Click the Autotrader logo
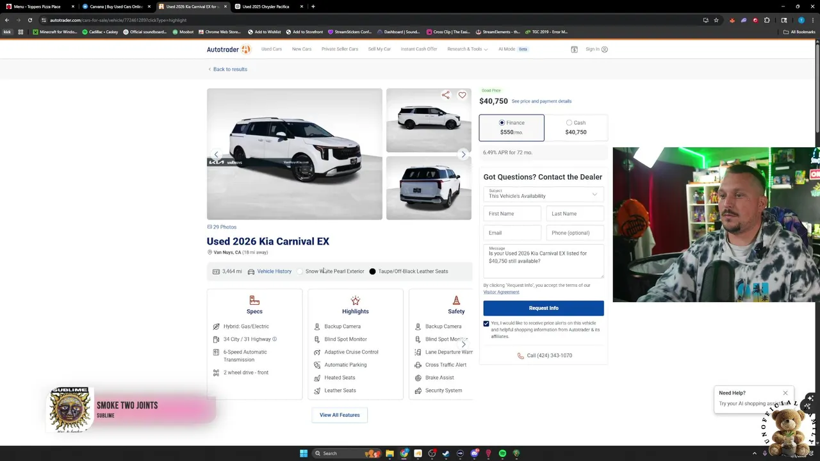Image resolution: width=820 pixels, height=461 pixels. (x=229, y=49)
